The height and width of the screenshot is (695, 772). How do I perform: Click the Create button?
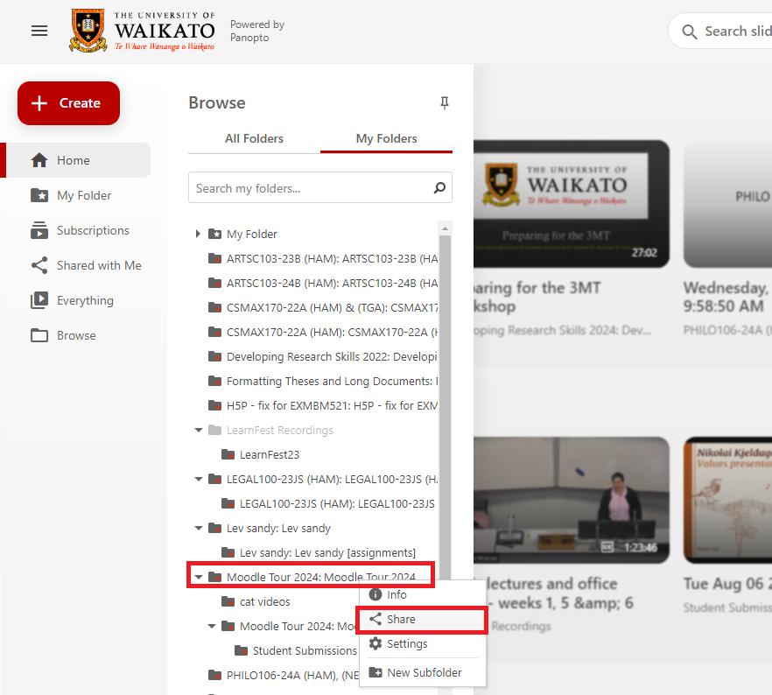68,103
